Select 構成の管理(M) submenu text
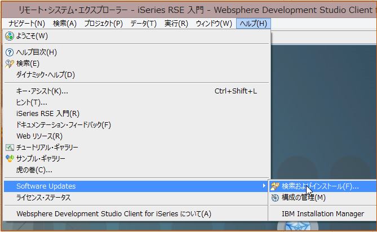The width and height of the screenshot is (377, 232). (303, 198)
